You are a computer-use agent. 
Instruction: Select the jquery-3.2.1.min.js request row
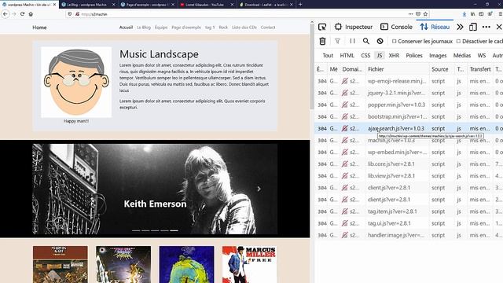pyautogui.click(x=409, y=93)
